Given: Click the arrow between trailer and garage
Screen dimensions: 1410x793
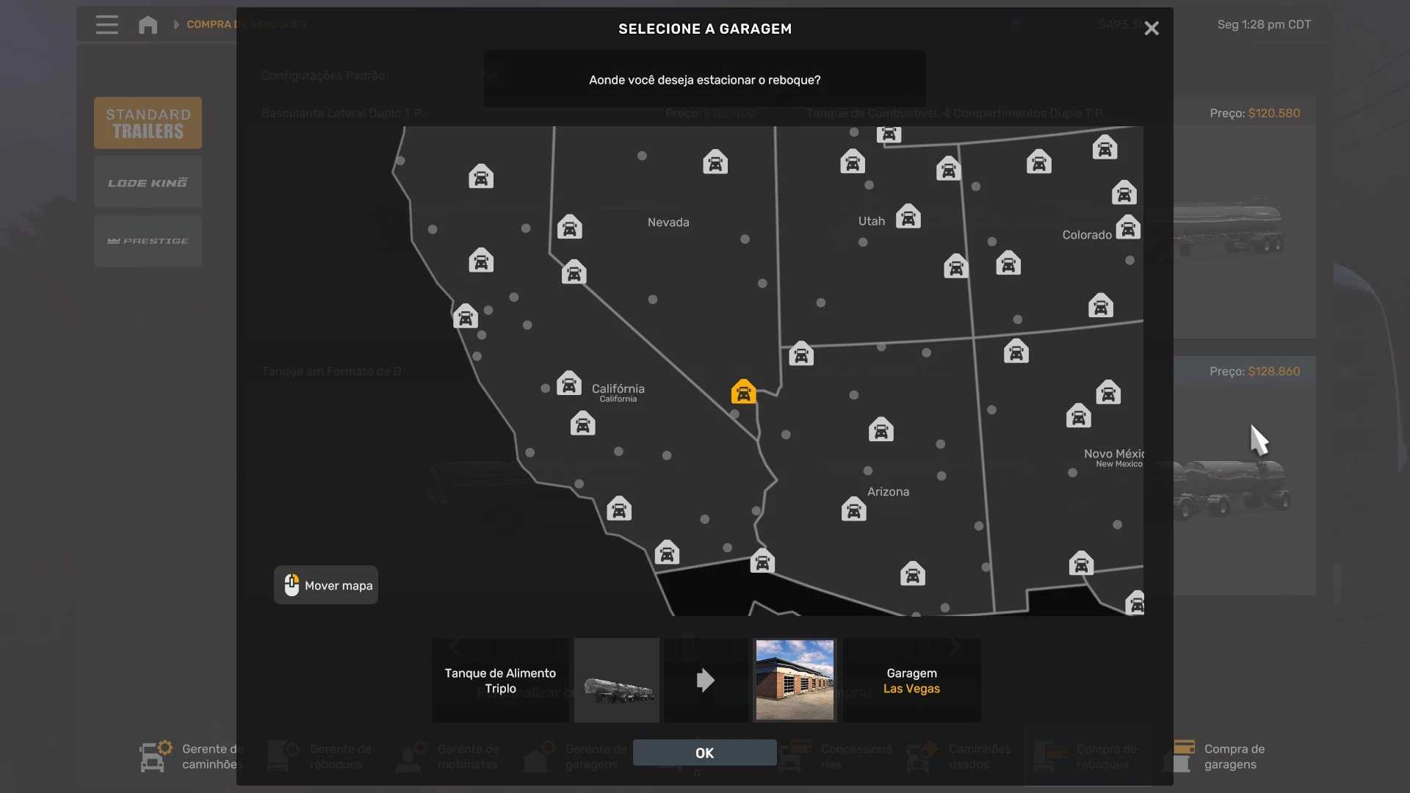Looking at the screenshot, I should click(705, 680).
